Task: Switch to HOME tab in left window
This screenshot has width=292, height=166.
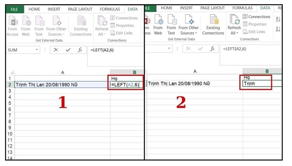Action: (34, 9)
